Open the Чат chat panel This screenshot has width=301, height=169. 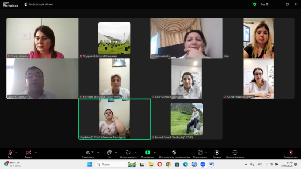tap(109, 152)
